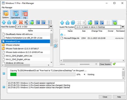Viewport: 127px width, 100px height.
Task: Click the Working status label
Action: (x=91, y=74)
